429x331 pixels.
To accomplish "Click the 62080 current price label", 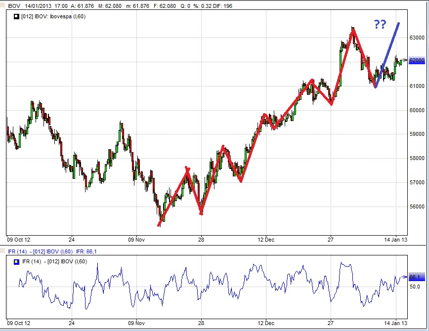I will click(417, 61).
